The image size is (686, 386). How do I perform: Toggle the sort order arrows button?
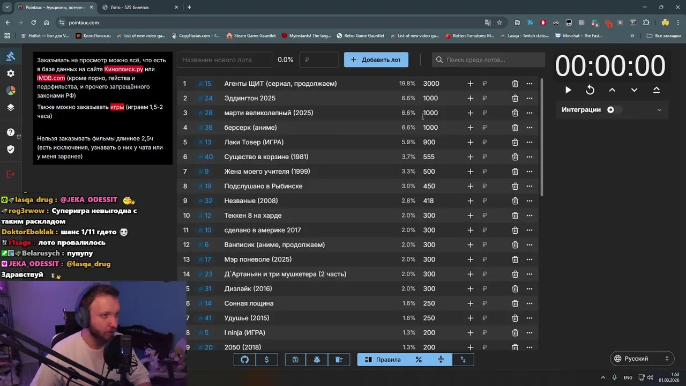(463, 360)
